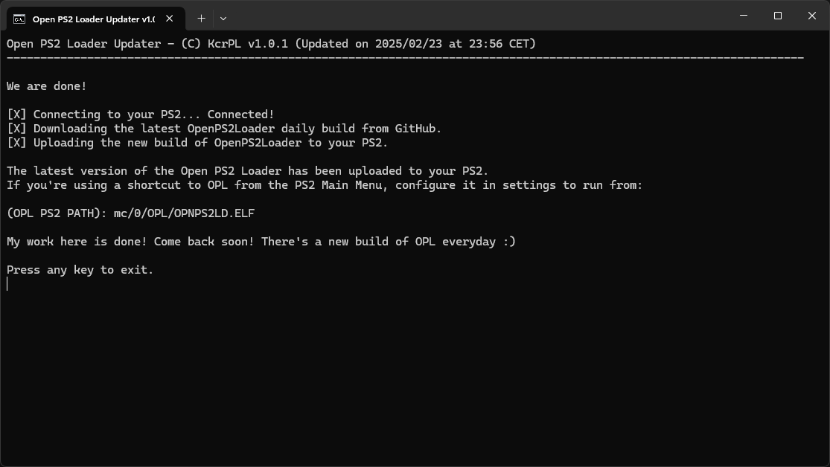Click the blinking text cursor in the console
Image resolution: width=830 pixels, height=467 pixels.
(x=7, y=283)
